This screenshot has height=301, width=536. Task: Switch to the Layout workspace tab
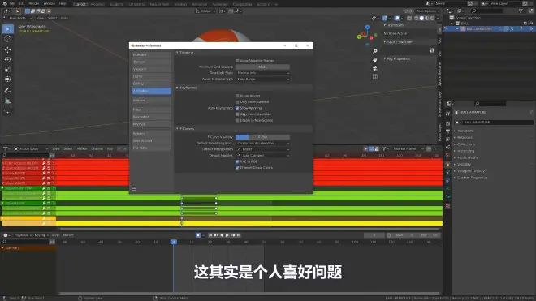[x=80, y=4]
